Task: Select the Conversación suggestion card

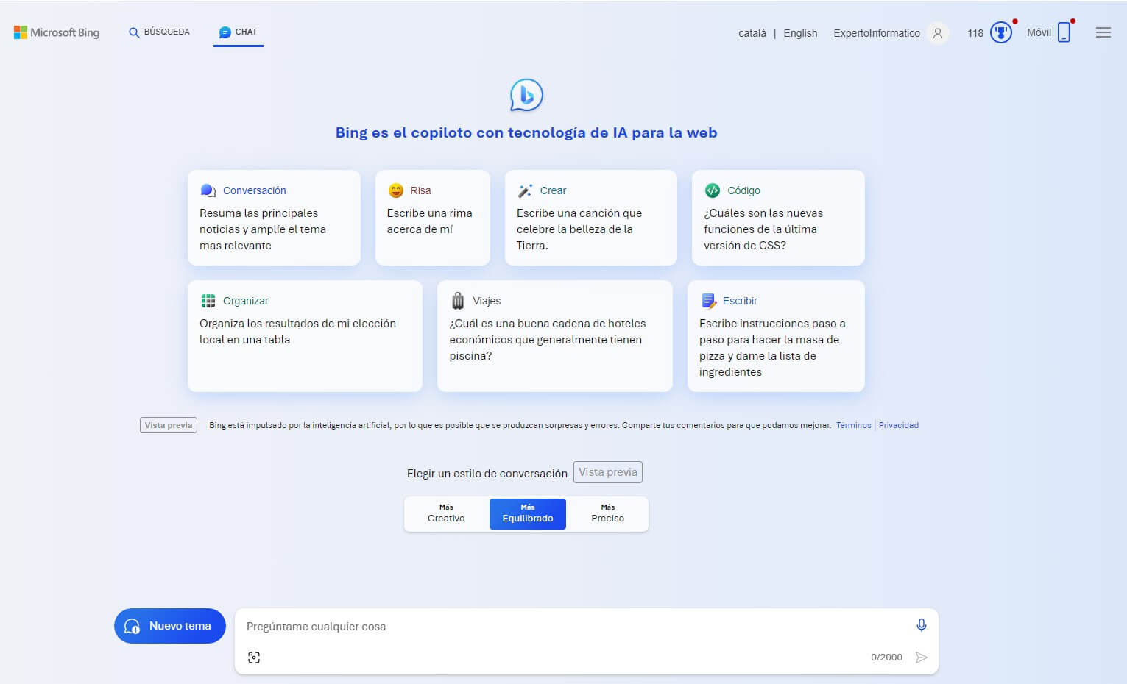Action: tap(274, 218)
